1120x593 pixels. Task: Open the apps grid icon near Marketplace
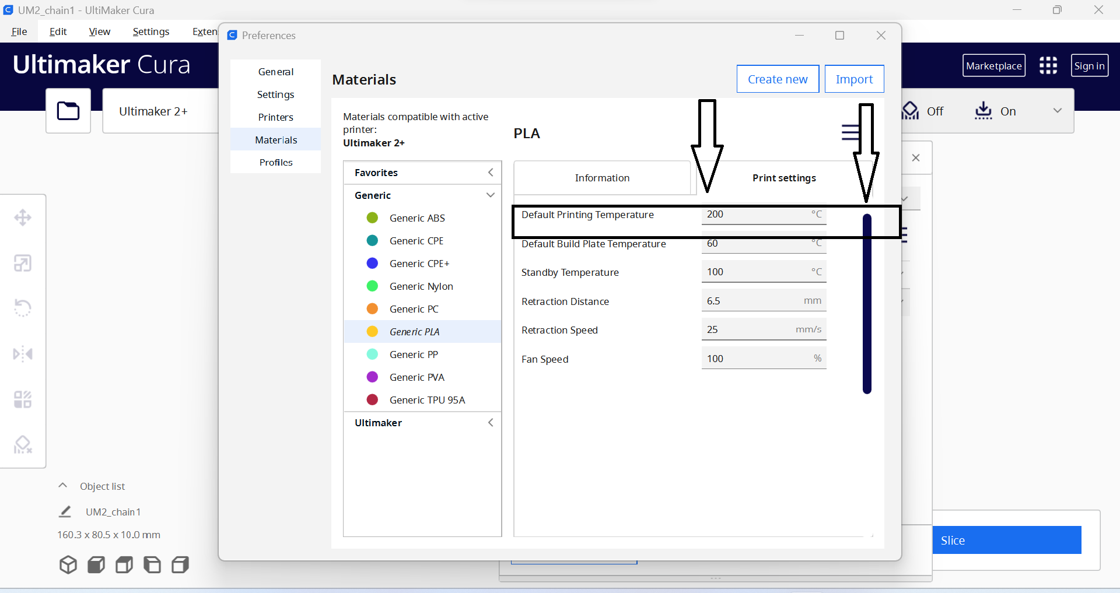1048,65
